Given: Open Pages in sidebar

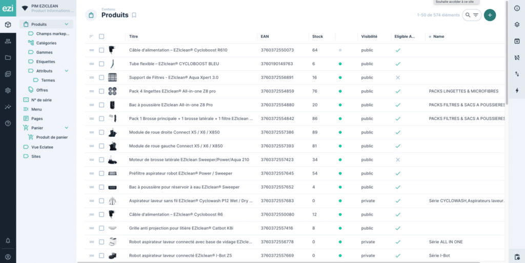Looking at the screenshot, I should coord(37,118).
